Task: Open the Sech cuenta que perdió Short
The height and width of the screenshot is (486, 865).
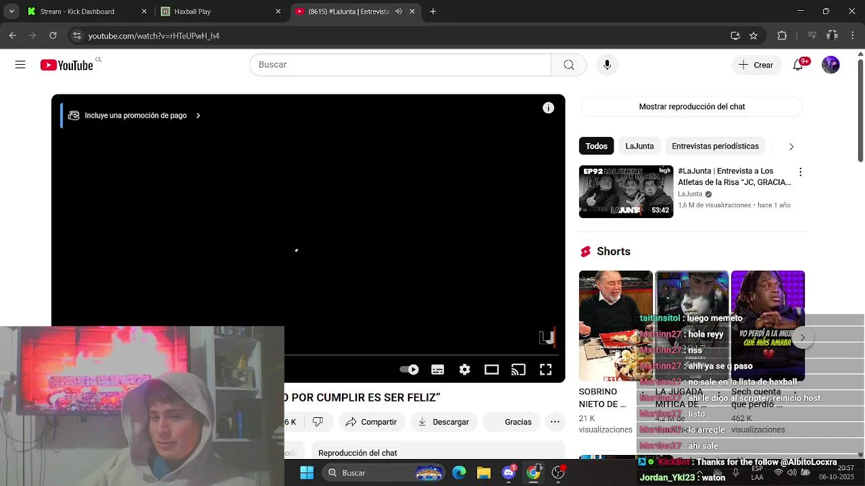Action: [768, 325]
